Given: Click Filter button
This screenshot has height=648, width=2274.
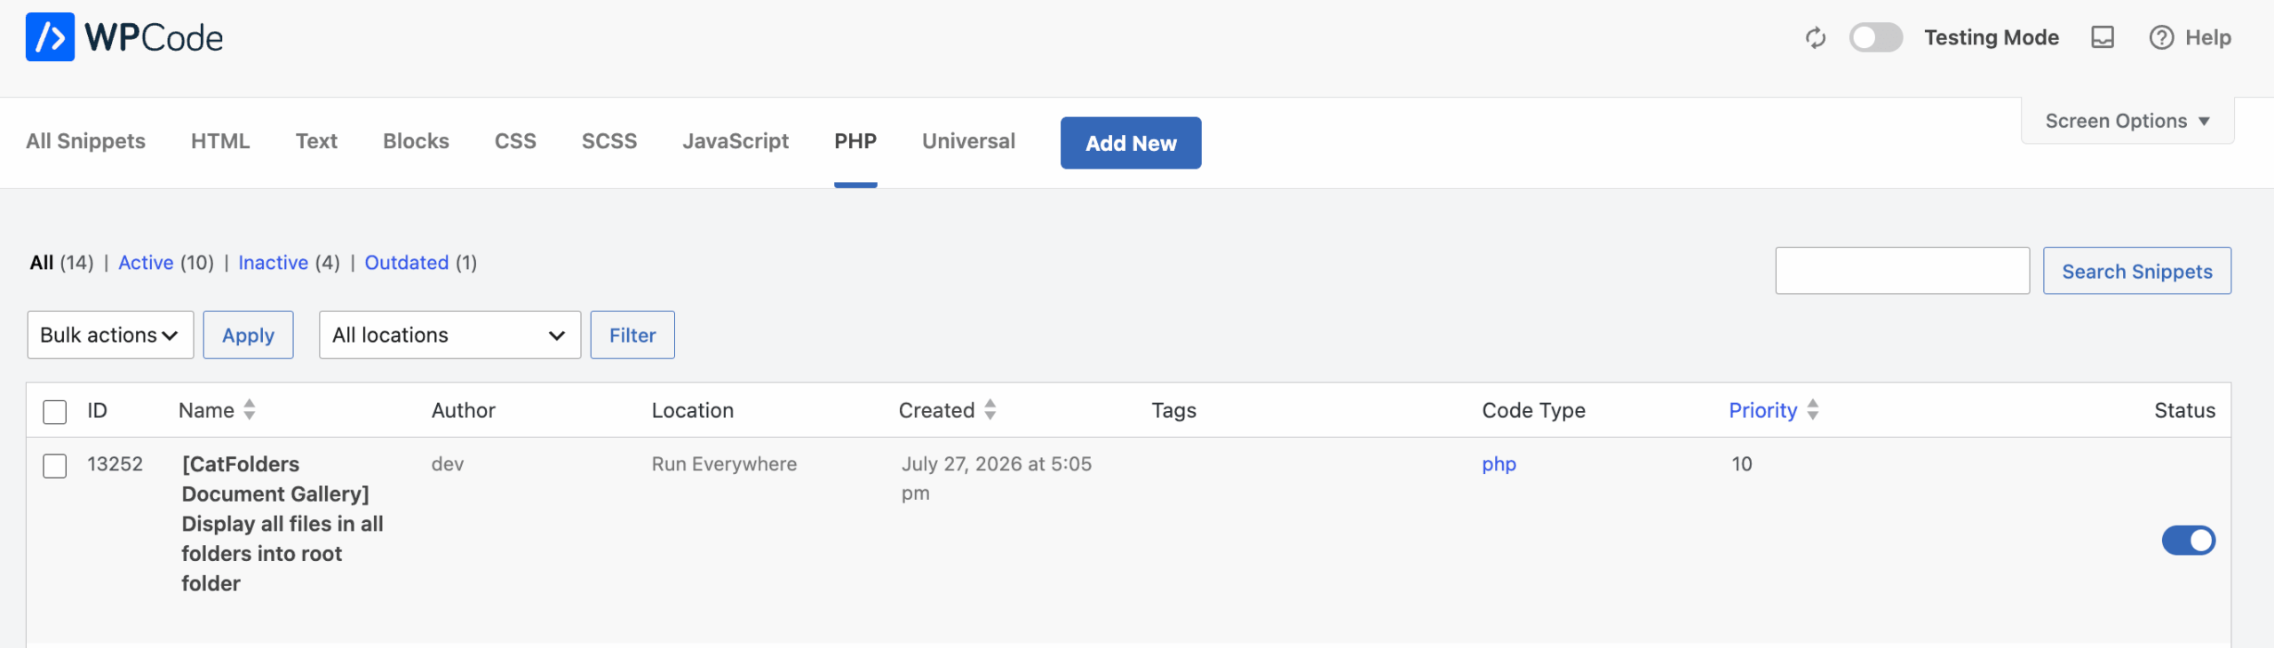Looking at the screenshot, I should [x=632, y=335].
